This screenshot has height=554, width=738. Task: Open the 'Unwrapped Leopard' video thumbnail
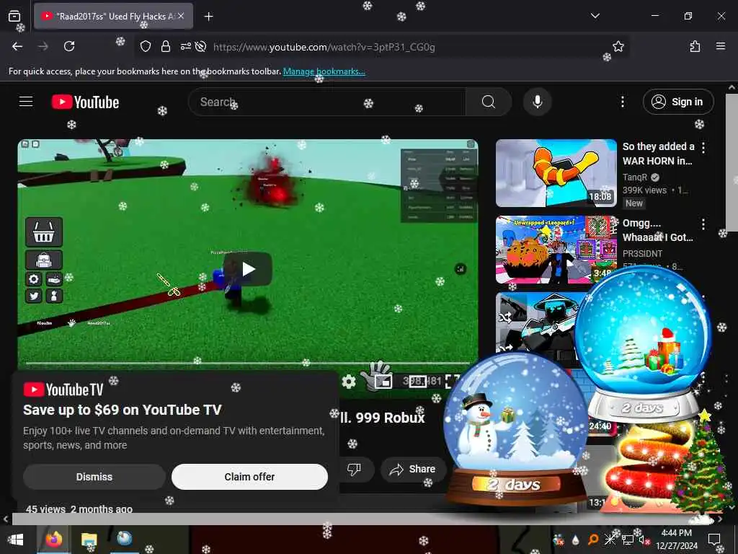(556, 250)
